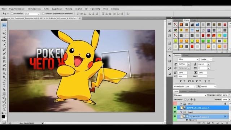Image resolution: width=231 pixels, height=130 pixels.
Task: Toggle Эффекты visibility eye
Action: pos(187,120)
